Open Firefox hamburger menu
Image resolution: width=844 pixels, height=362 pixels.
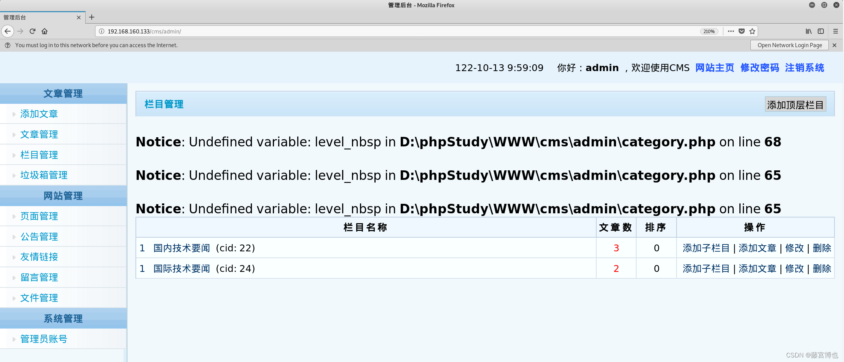point(836,31)
